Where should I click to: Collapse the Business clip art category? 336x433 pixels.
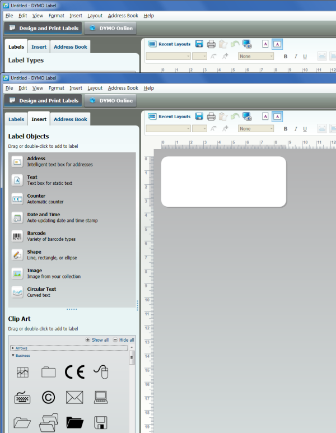(x=21, y=355)
